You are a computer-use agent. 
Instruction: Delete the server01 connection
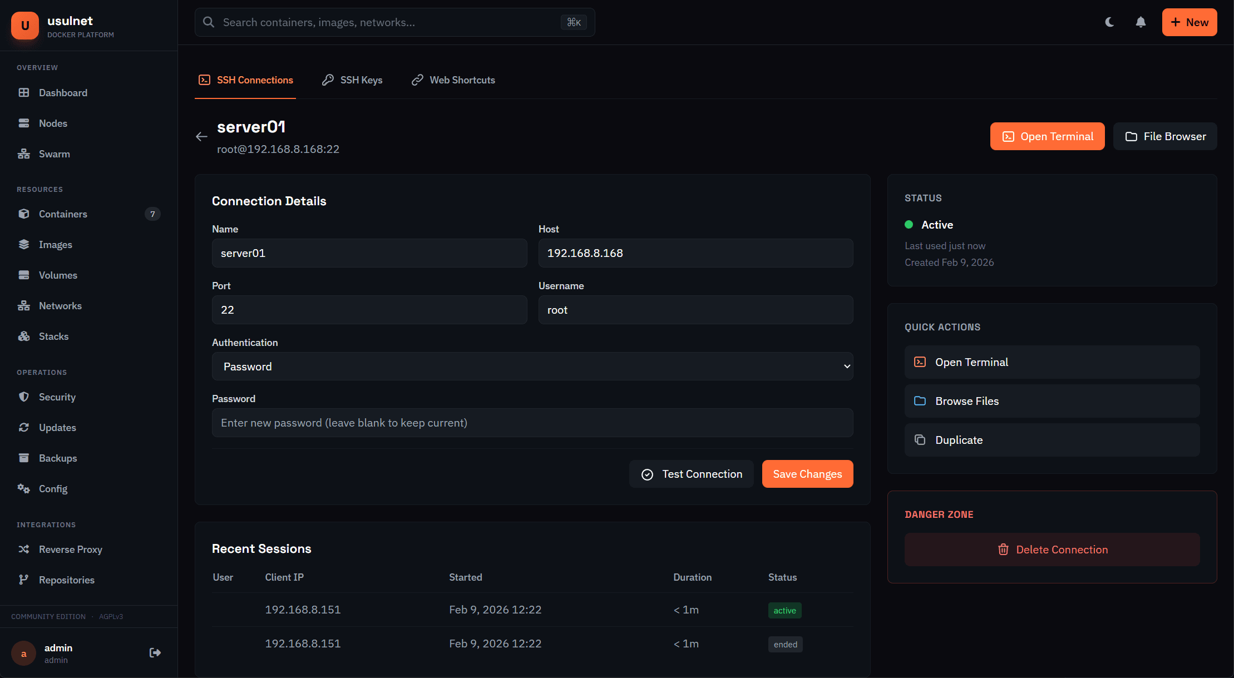click(x=1052, y=549)
